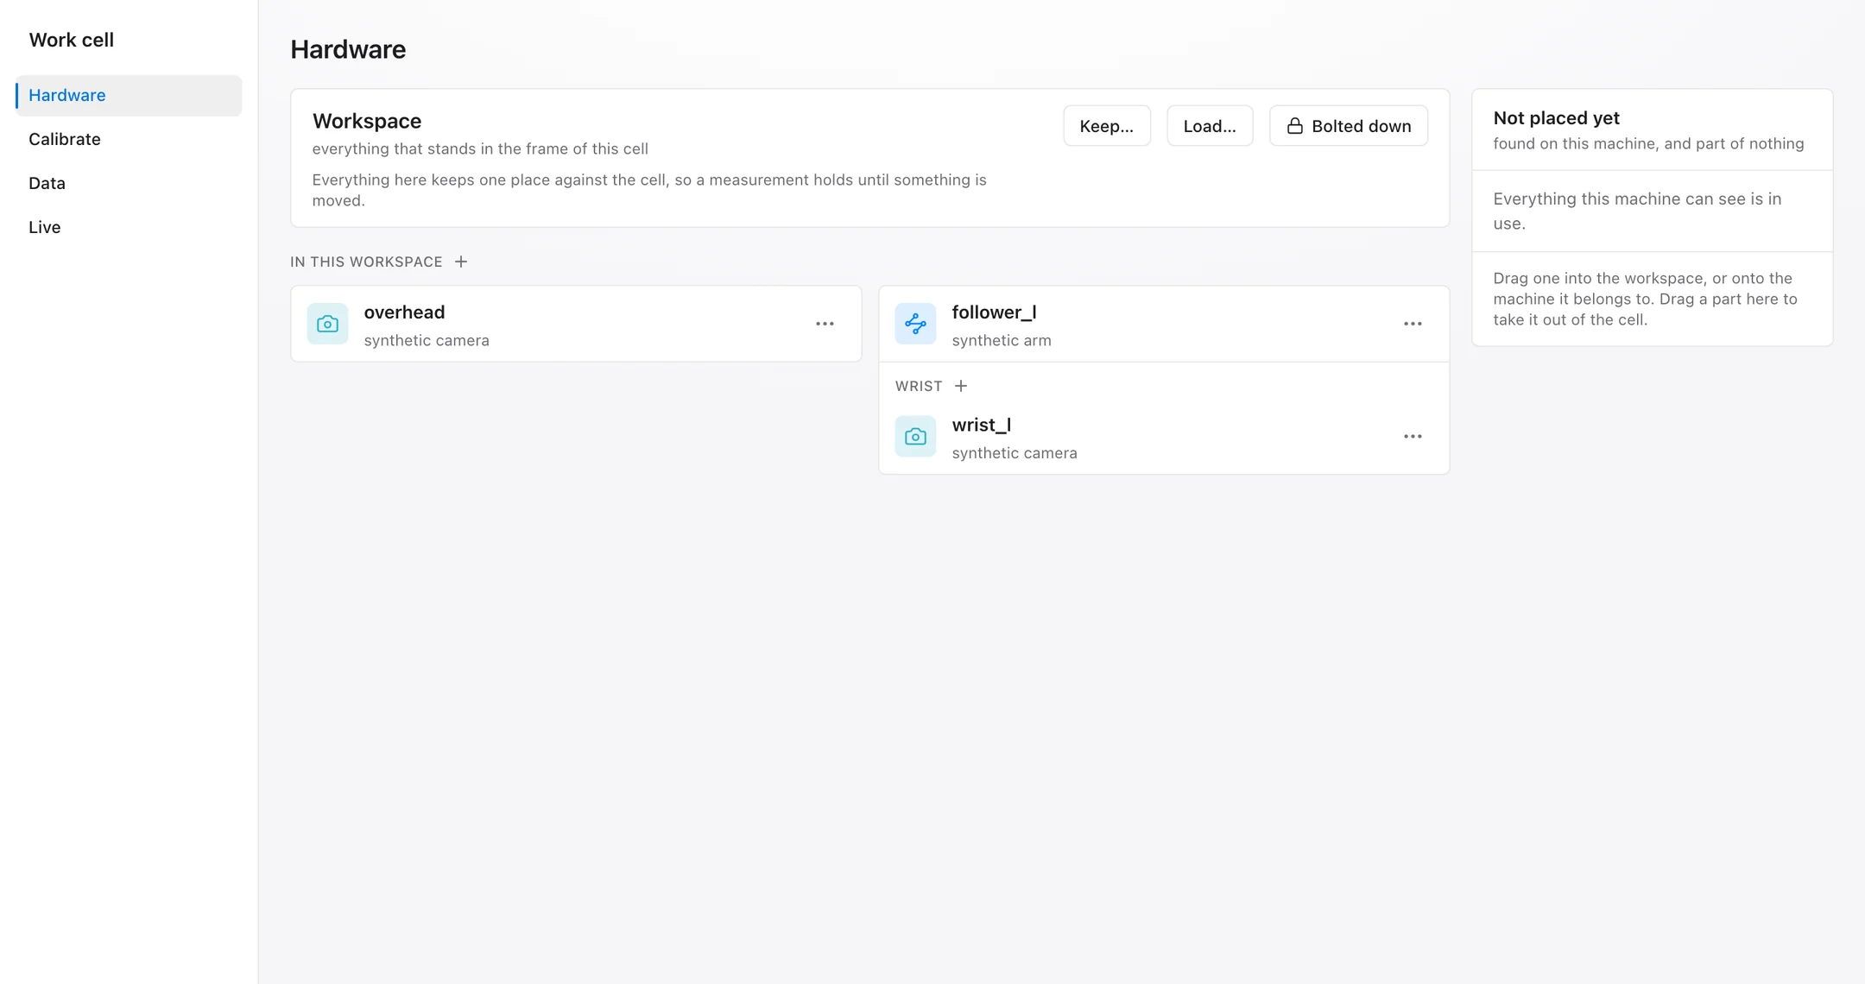Click 'everything that stands in the frame' subtitle

click(480, 148)
